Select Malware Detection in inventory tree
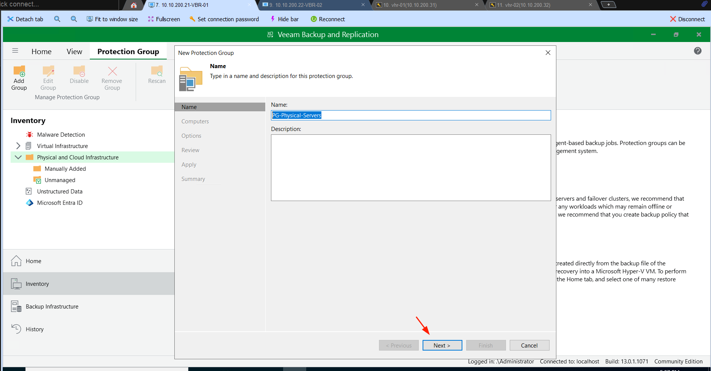This screenshot has width=711, height=371. pos(61,135)
